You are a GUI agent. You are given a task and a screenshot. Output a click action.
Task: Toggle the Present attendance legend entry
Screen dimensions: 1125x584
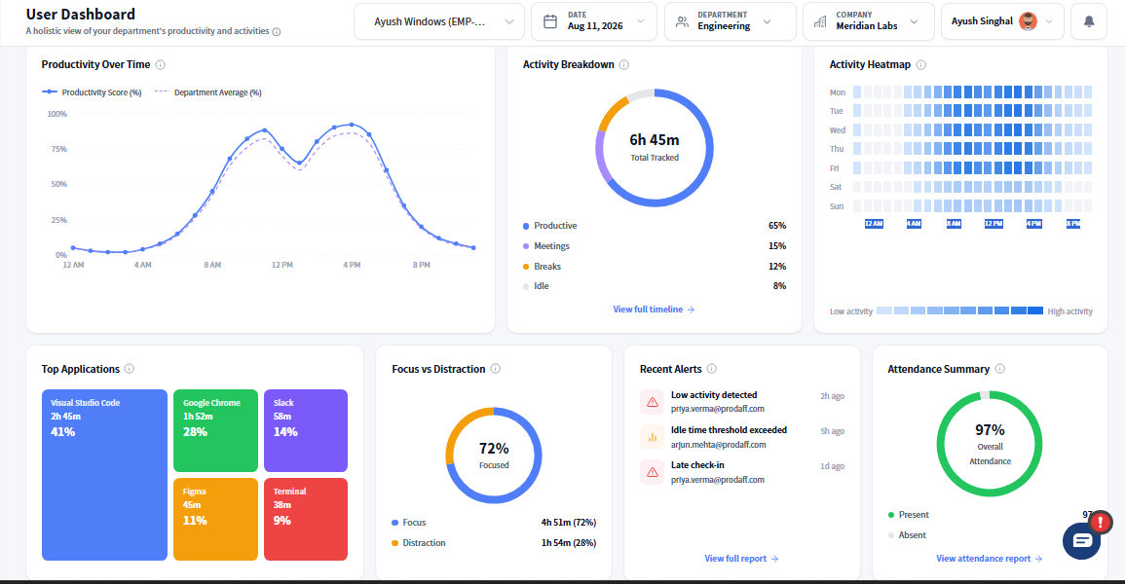(x=909, y=515)
